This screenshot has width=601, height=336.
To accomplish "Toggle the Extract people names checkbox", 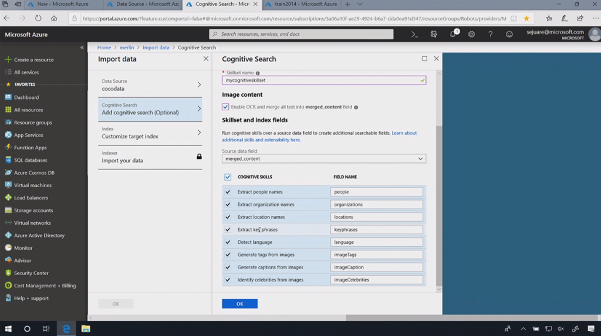I will click(228, 192).
